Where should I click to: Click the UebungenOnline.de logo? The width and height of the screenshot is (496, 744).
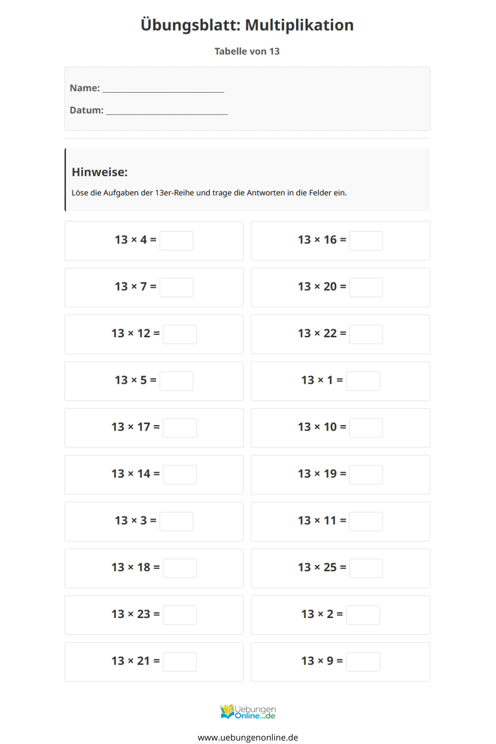tap(248, 712)
